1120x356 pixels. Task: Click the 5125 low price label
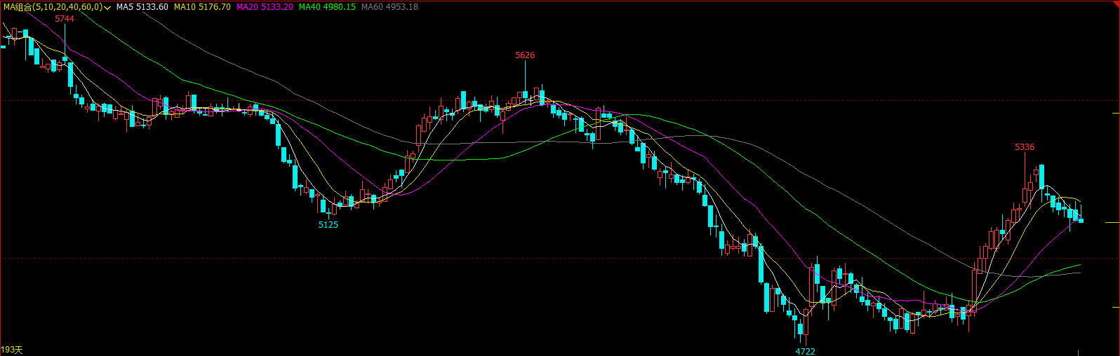(328, 225)
